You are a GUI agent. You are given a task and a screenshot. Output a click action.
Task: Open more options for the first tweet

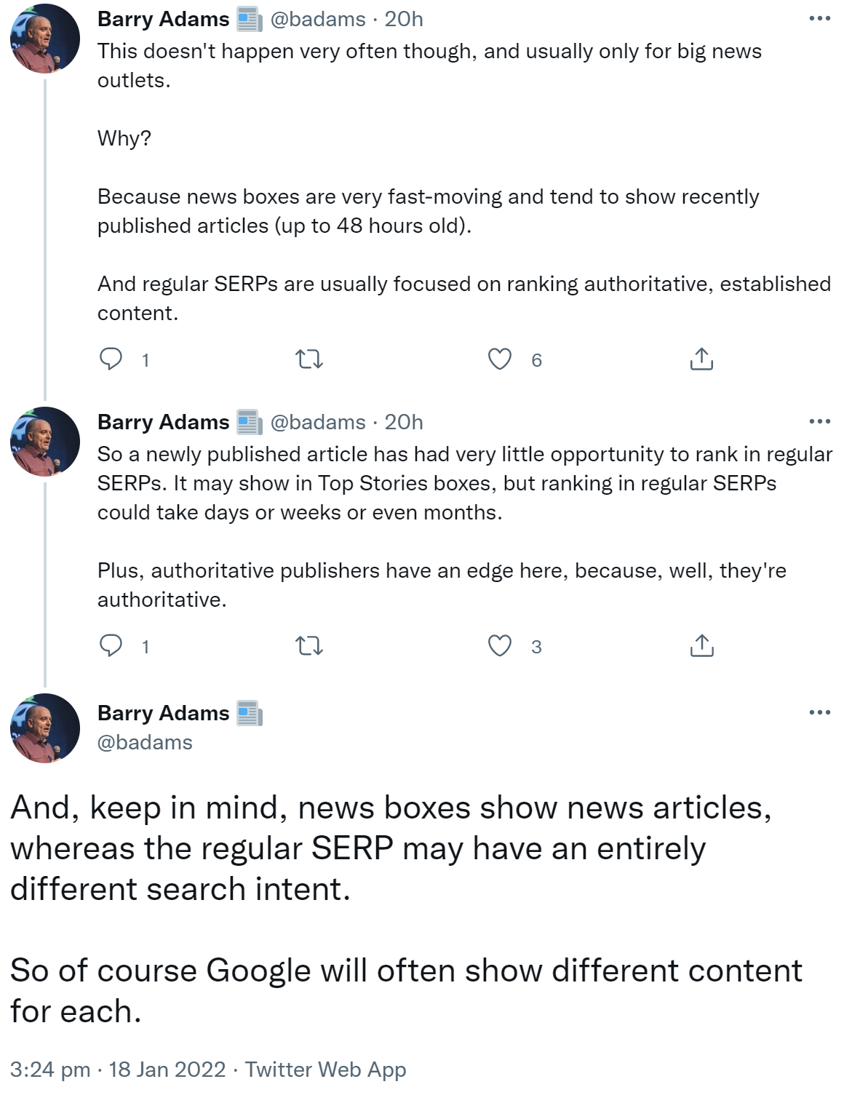point(819,19)
